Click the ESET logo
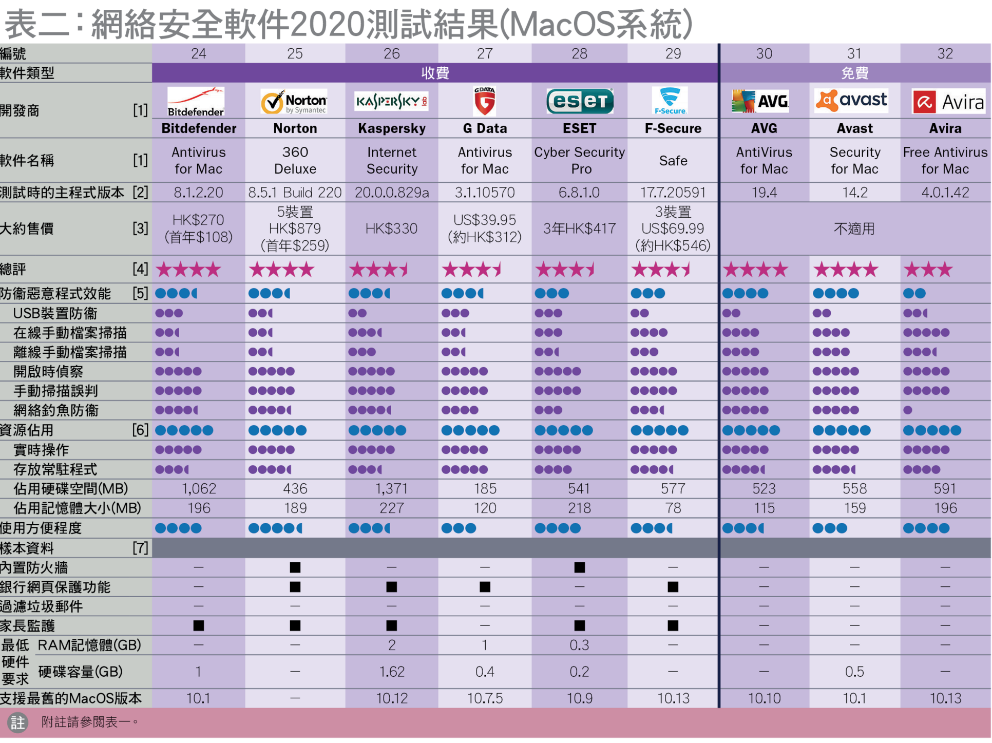This screenshot has height=743, width=992. (580, 101)
